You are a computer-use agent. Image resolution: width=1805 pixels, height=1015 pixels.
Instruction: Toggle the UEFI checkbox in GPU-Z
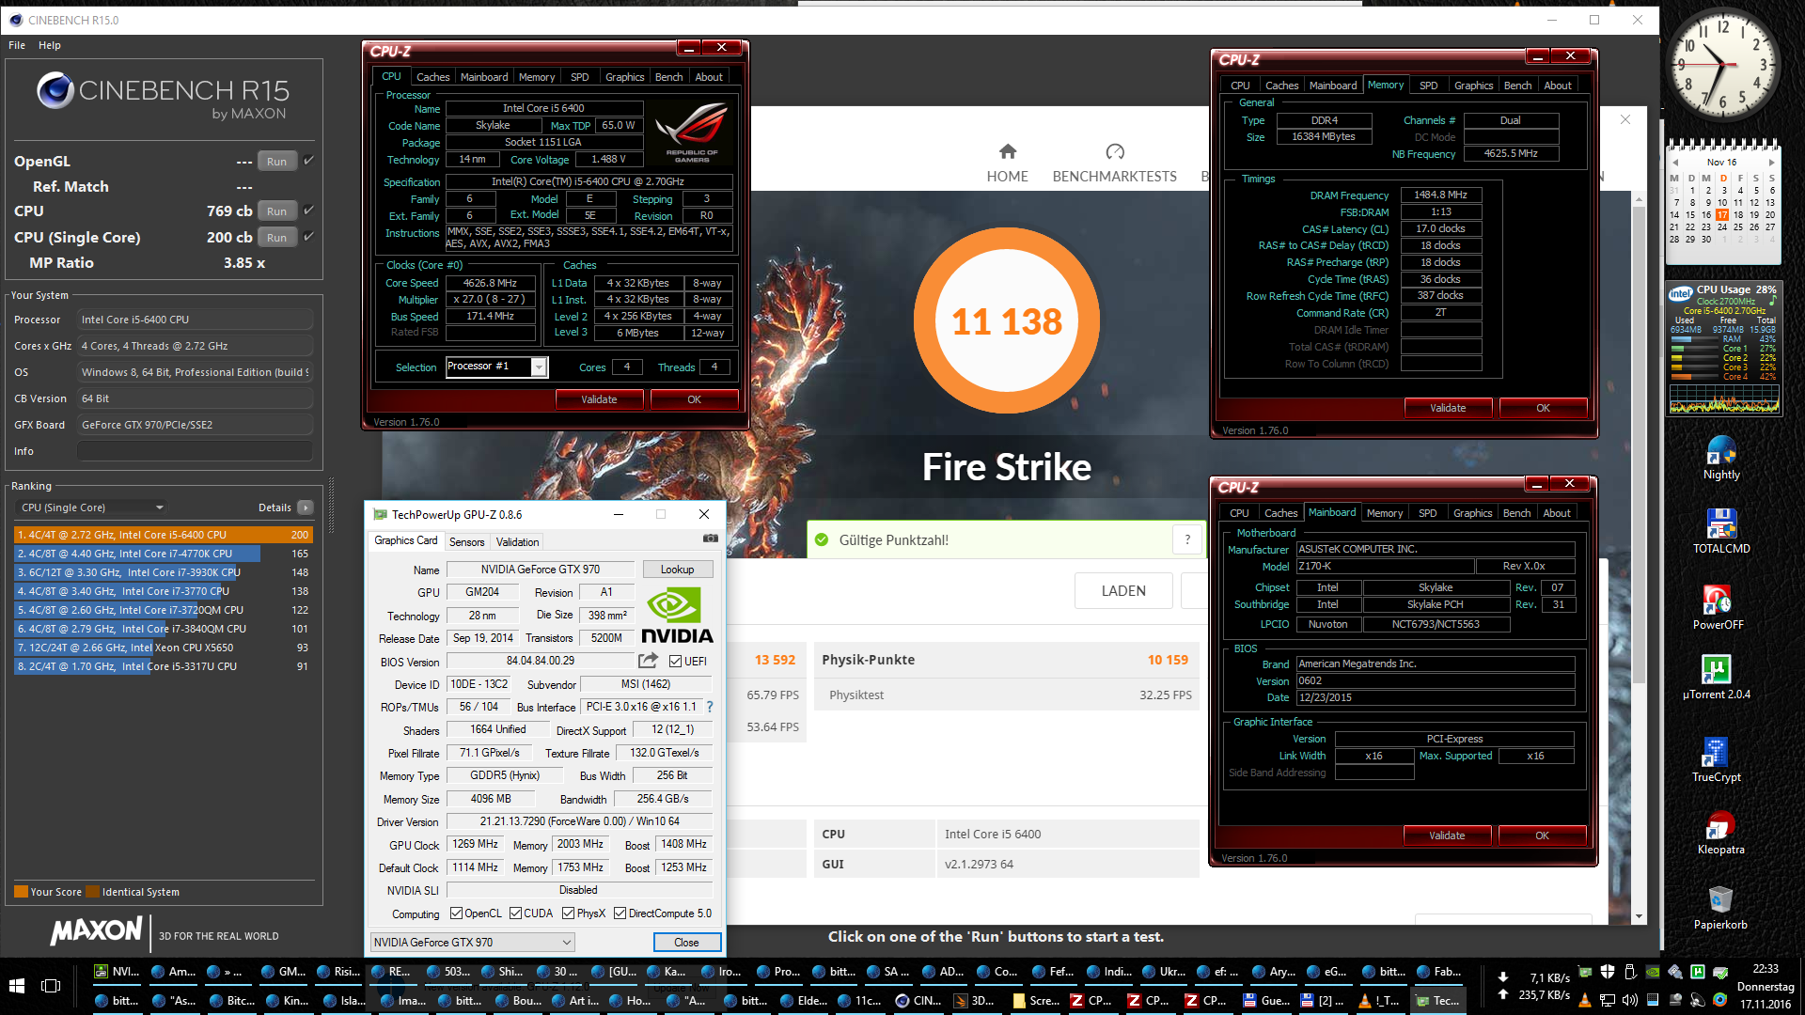point(675,662)
